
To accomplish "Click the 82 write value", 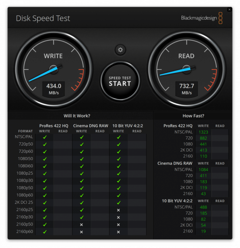I will (x=203, y=219).
